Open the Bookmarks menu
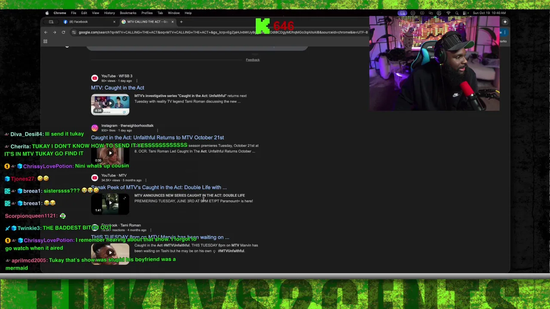Viewport: 550px width, 309px height. 128,13
